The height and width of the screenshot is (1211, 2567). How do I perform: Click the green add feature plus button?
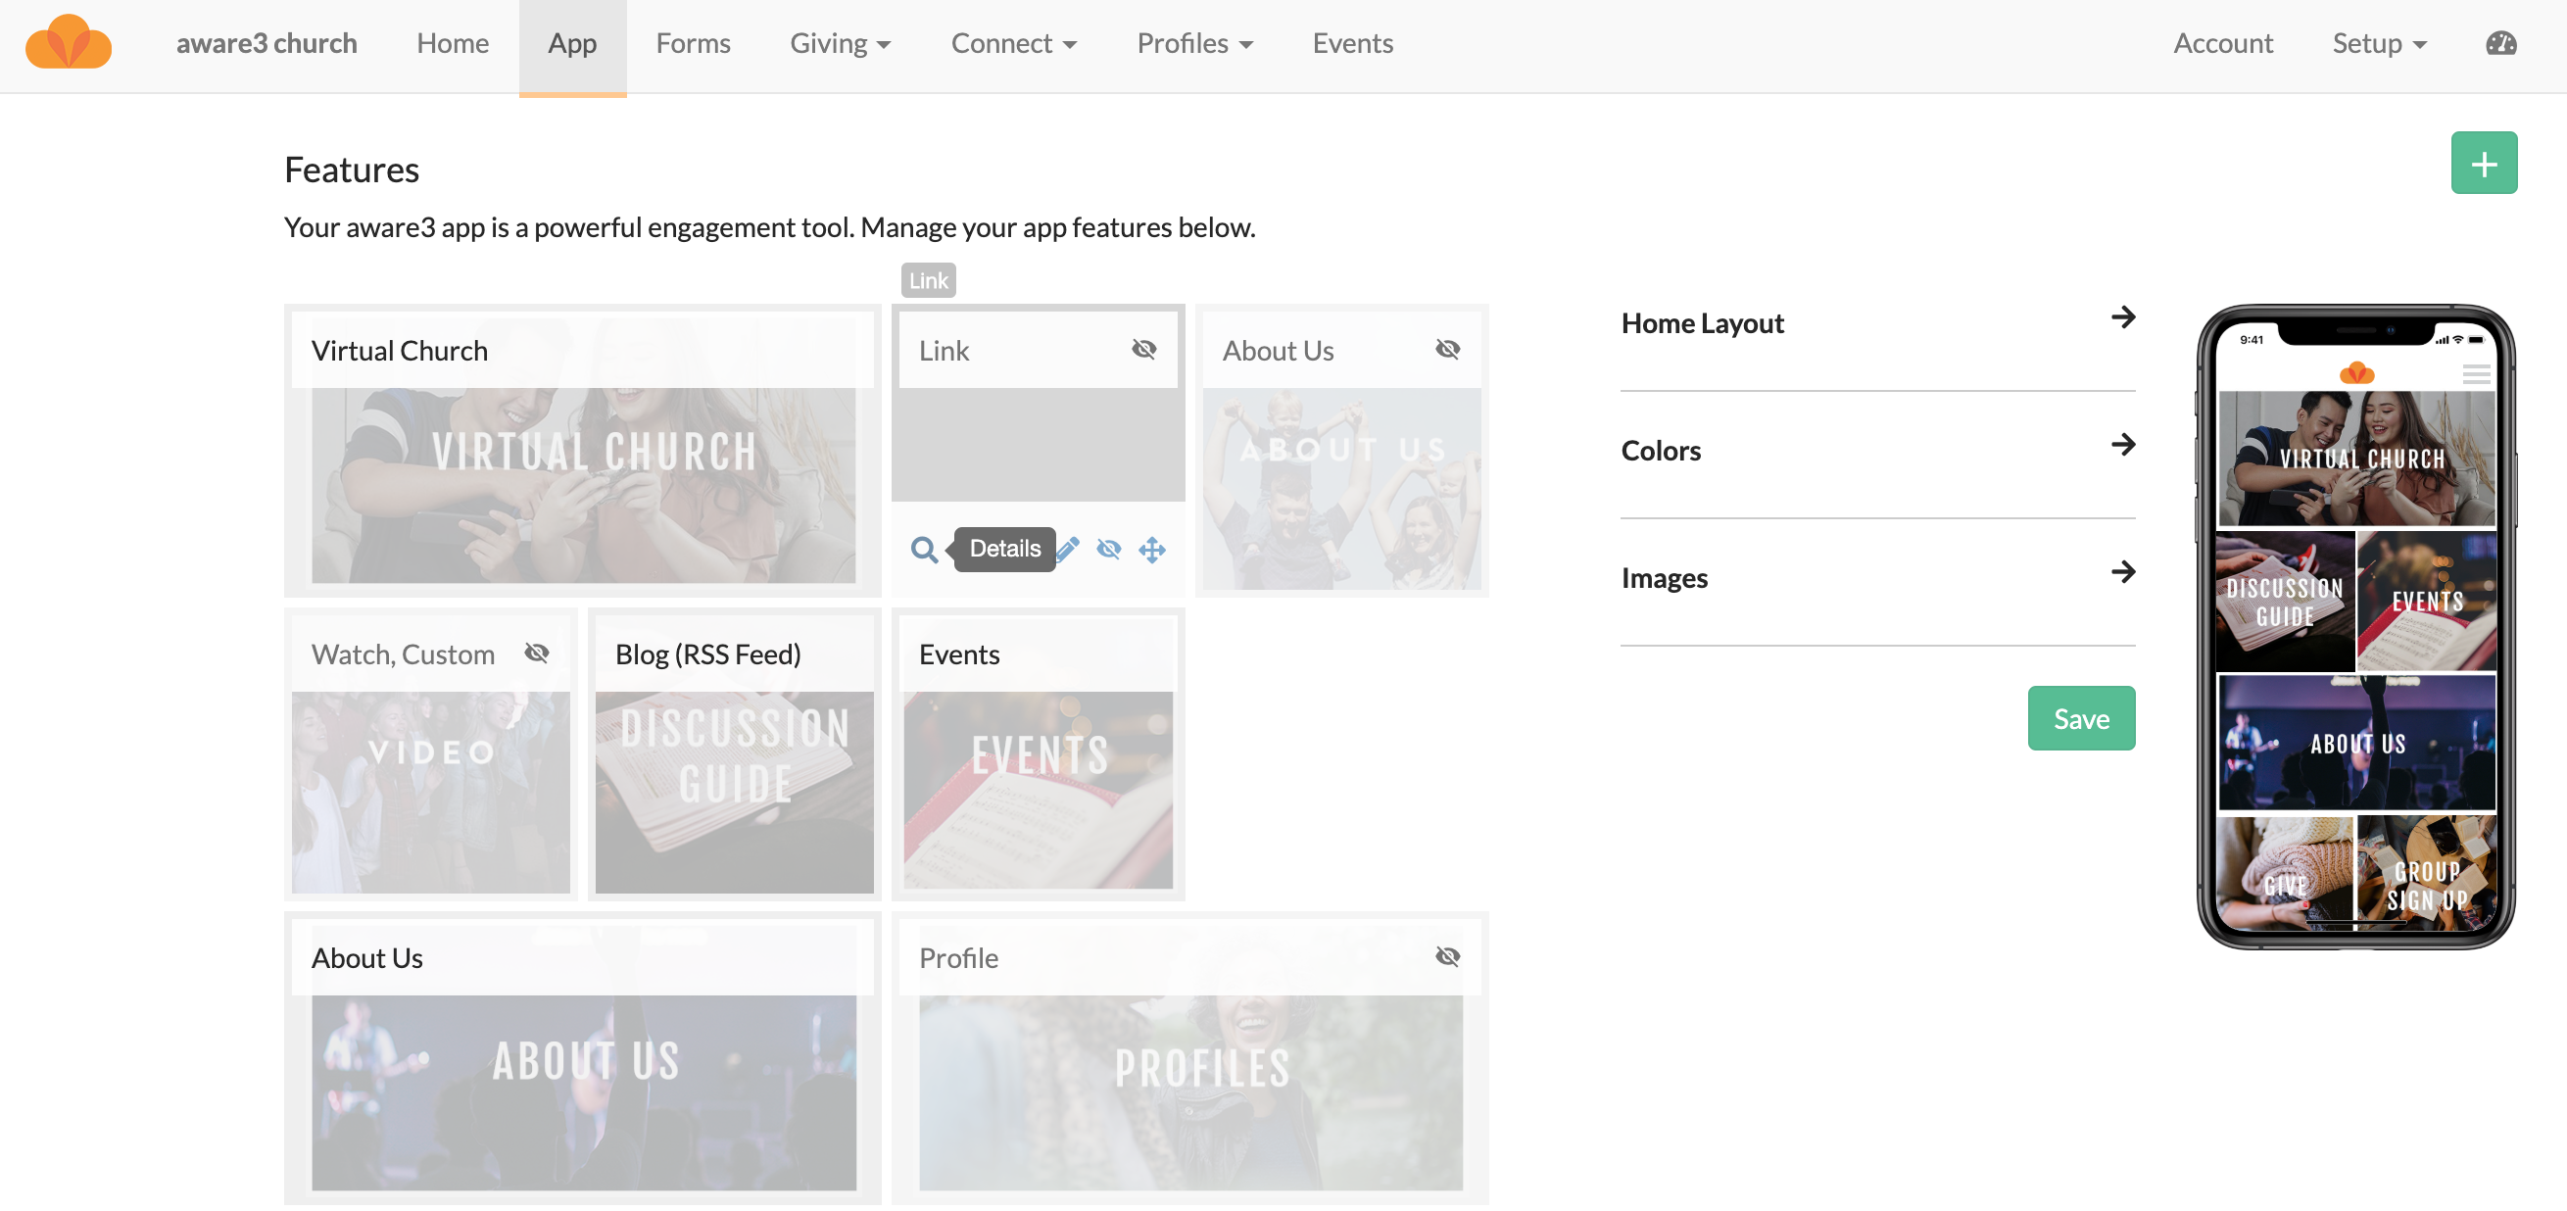pos(2484,163)
